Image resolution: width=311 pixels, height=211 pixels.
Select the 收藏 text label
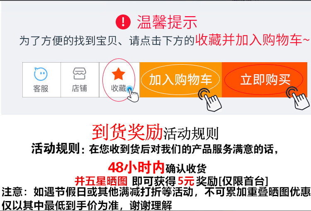(x=119, y=88)
